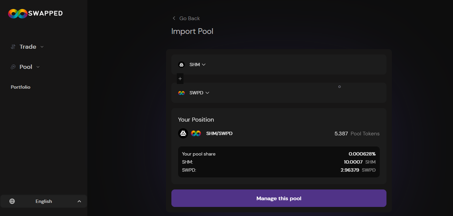Image resolution: width=453 pixels, height=216 pixels.
Task: Click the Trade swap arrows icon
Action: click(13, 47)
